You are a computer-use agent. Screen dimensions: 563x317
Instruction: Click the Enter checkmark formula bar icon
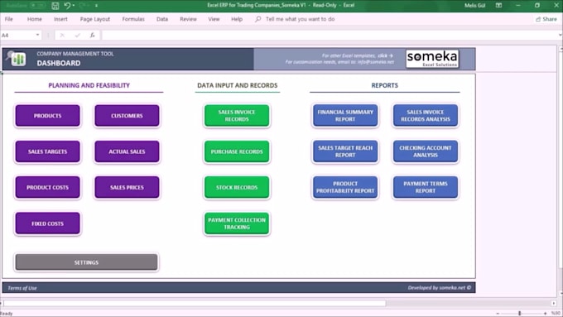pyautogui.click(x=77, y=35)
